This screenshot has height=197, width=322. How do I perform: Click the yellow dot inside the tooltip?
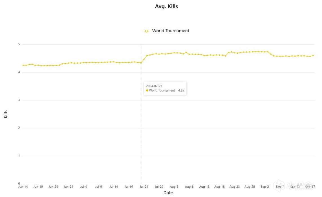tap(147, 90)
